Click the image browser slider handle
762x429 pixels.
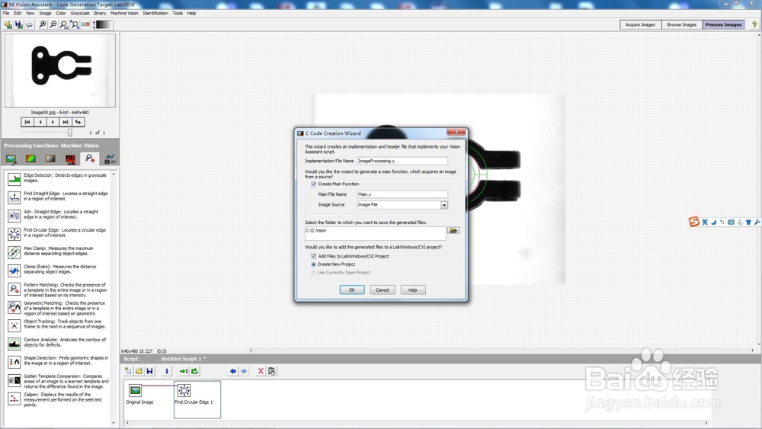tap(70, 132)
